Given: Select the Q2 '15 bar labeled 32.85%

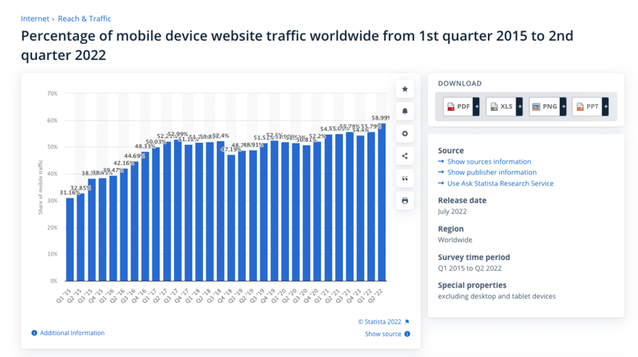Looking at the screenshot, I should click(x=81, y=237).
